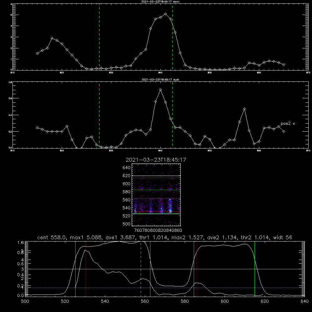Click the spectrogram x-axis label string 760780800820840860
312x312 pixels.
coord(158,230)
